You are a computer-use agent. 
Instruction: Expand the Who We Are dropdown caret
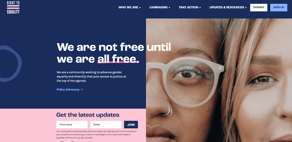(x=140, y=8)
